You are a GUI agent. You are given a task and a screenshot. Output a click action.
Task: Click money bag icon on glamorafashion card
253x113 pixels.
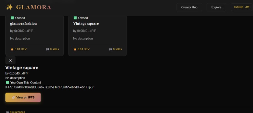pyautogui.click(x=12, y=49)
